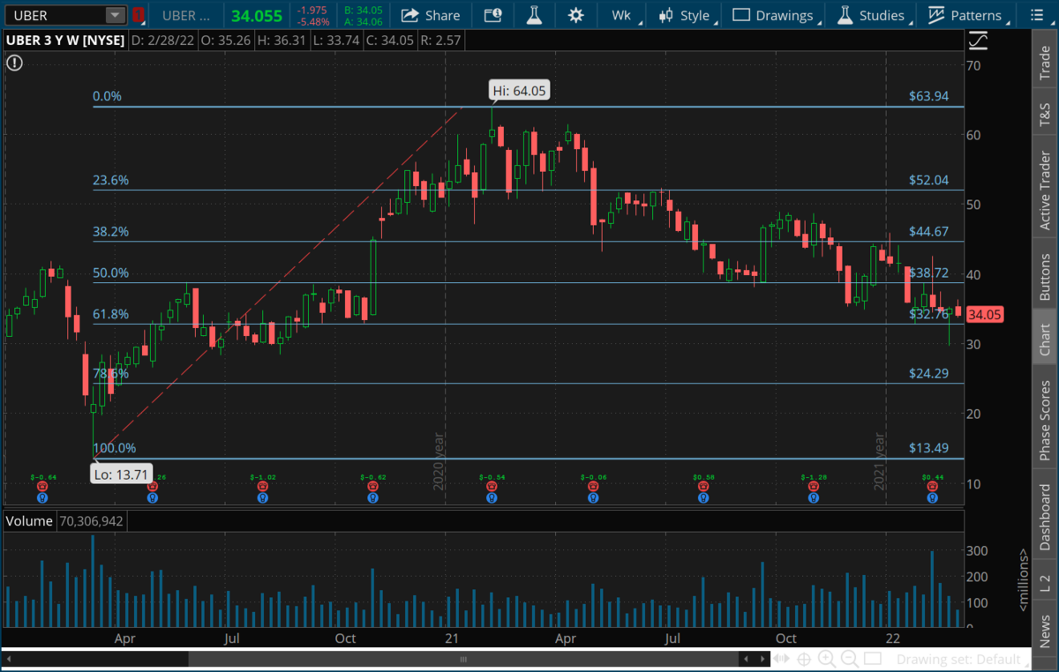Open the Studies dropdown
The width and height of the screenshot is (1059, 672).
872,15
